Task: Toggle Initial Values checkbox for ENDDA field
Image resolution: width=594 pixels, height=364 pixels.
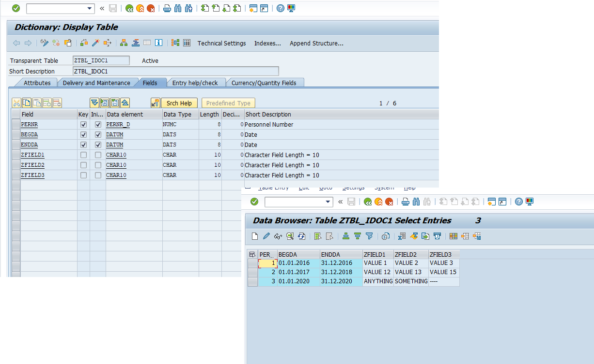Action: [98, 145]
